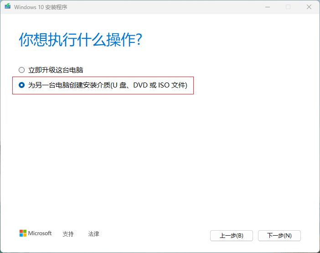Open the 支持 link

(68, 234)
